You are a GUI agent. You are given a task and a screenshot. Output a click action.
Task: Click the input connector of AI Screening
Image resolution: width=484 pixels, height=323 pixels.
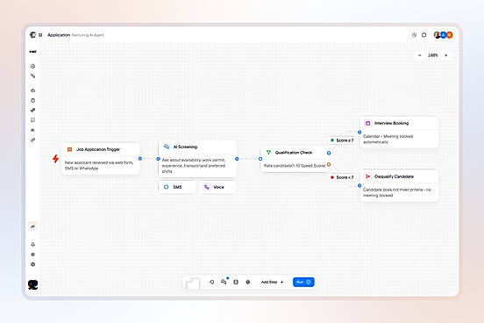(158, 159)
